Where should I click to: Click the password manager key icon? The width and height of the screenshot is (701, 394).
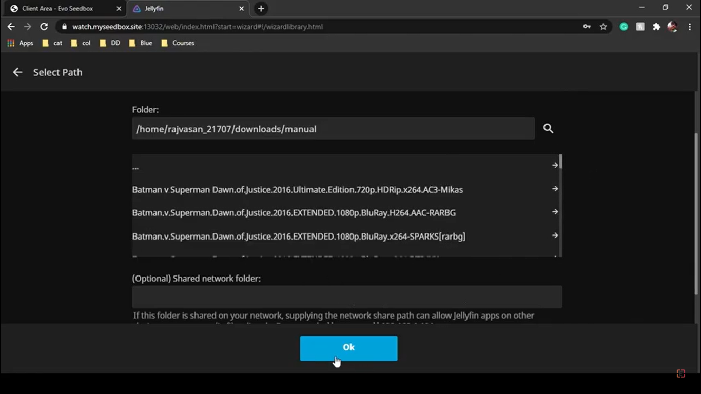click(x=587, y=26)
